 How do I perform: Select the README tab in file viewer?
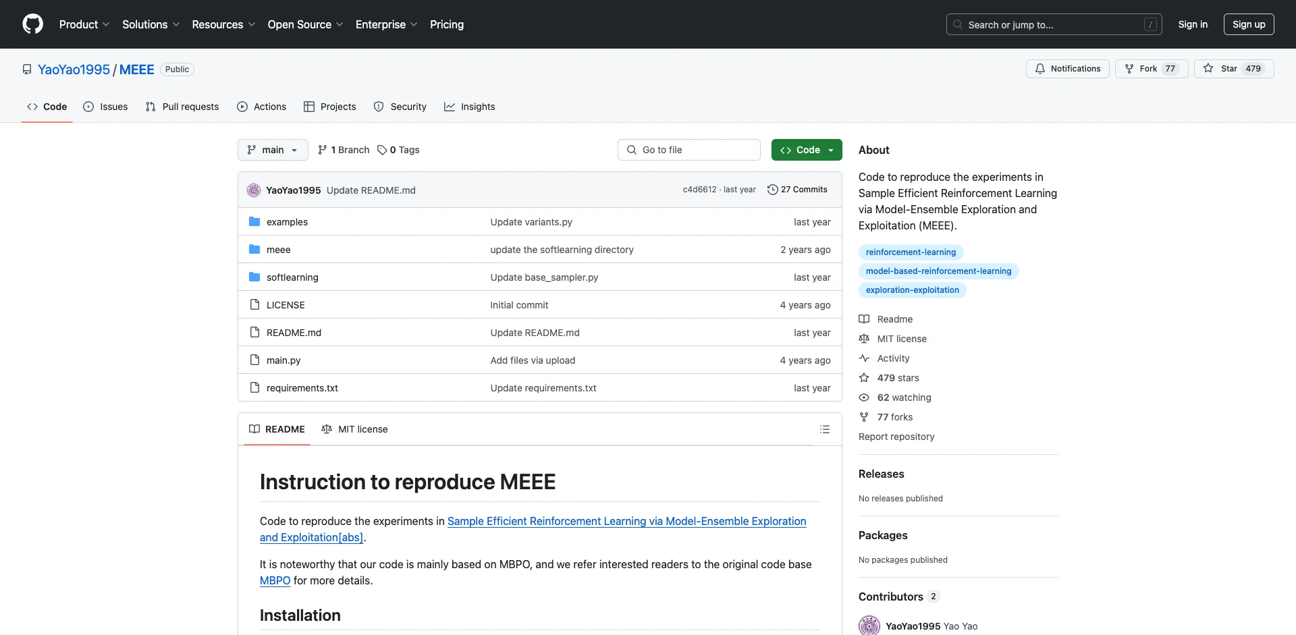[x=277, y=429]
